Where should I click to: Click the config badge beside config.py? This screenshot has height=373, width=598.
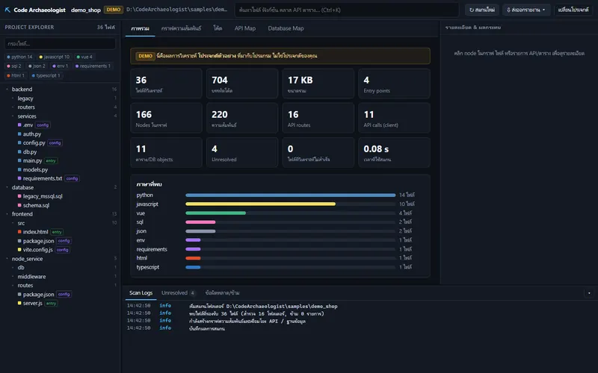point(55,142)
